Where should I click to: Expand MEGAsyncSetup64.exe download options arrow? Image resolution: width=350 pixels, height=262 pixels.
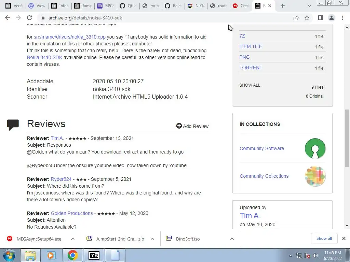[x=73, y=239]
